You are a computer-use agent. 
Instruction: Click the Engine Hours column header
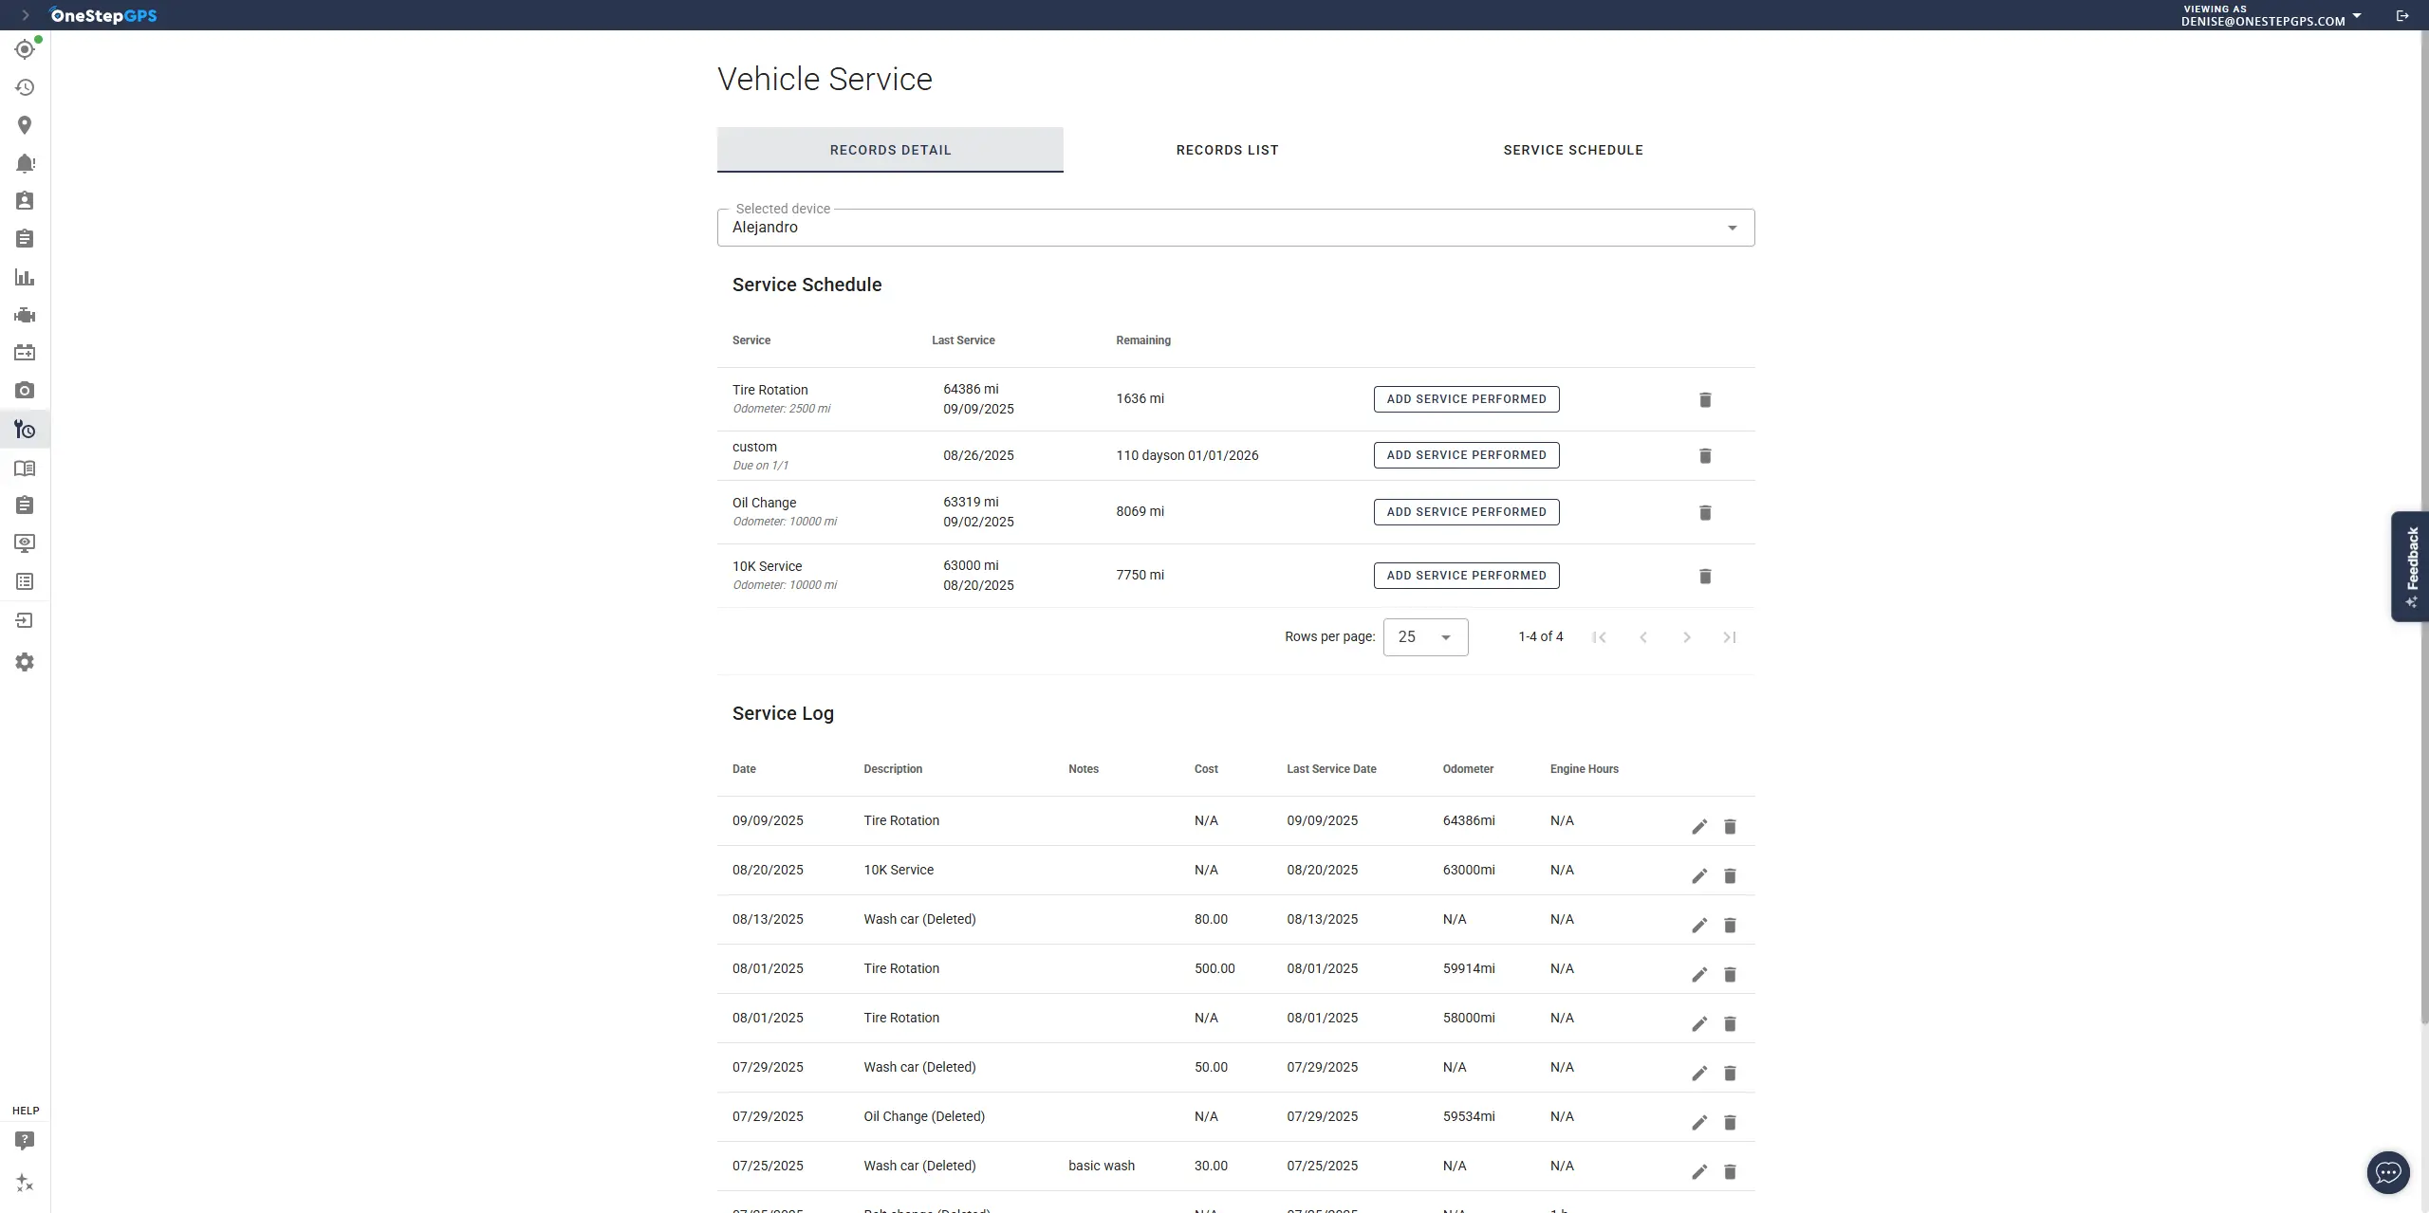pos(1584,769)
